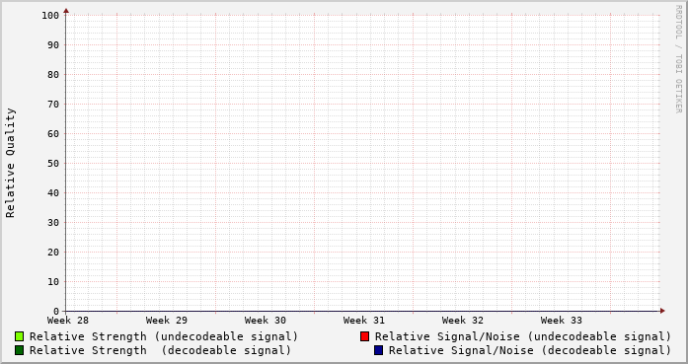688x364 pixels.
Task: Click Relative Signal/Noise (decodeable signal) legend text
Action: coord(530,350)
